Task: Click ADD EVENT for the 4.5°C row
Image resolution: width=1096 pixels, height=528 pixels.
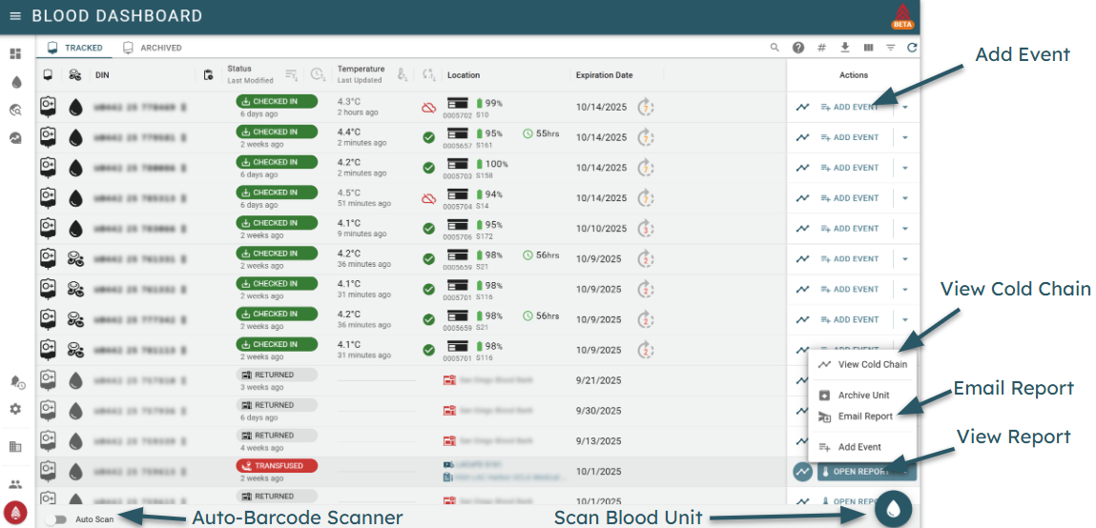Action: coord(849,198)
